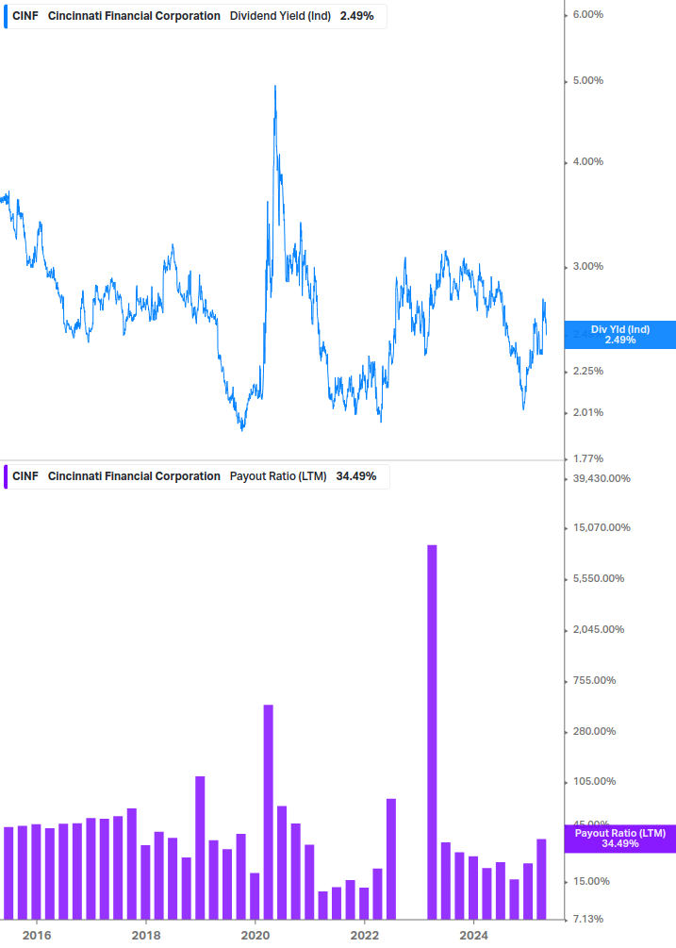The width and height of the screenshot is (676, 948).
Task: Click the 2024 x-axis year label
Action: 473,936
